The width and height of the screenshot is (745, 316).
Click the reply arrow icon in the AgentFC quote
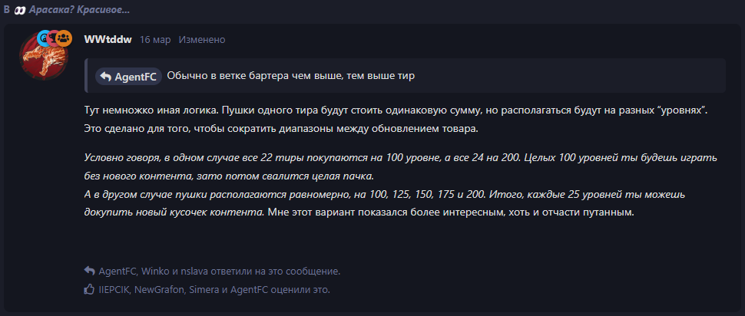tap(106, 77)
